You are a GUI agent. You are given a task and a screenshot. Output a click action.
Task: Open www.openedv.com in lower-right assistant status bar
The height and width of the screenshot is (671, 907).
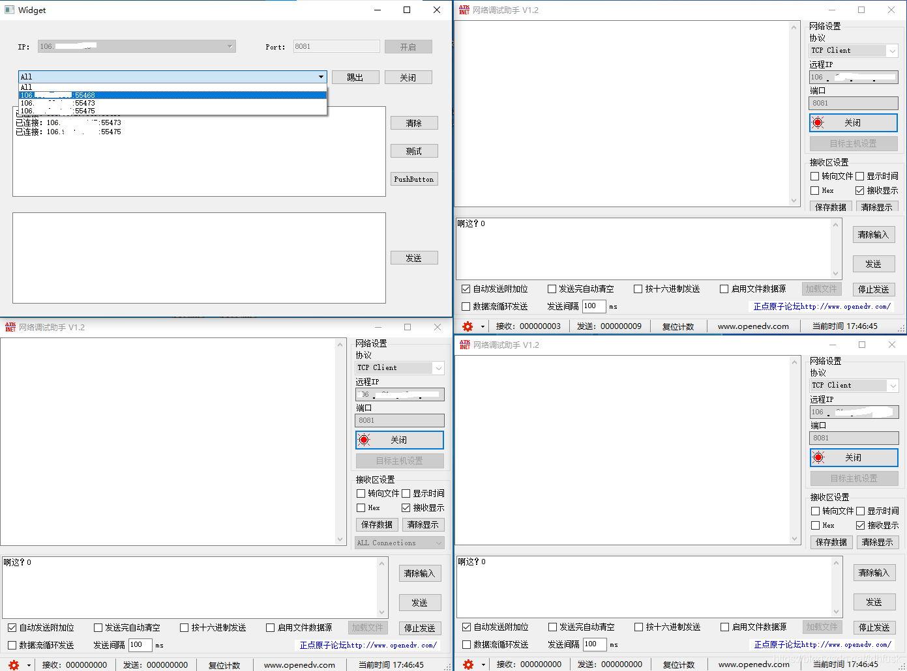click(754, 664)
